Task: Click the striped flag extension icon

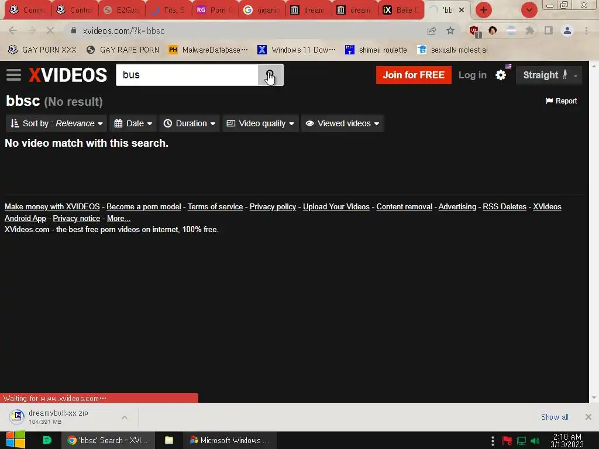Action: click(x=511, y=30)
